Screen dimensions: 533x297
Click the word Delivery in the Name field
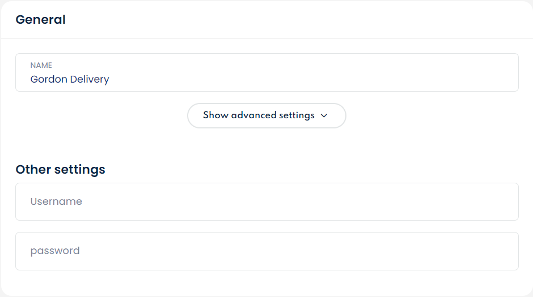click(90, 79)
